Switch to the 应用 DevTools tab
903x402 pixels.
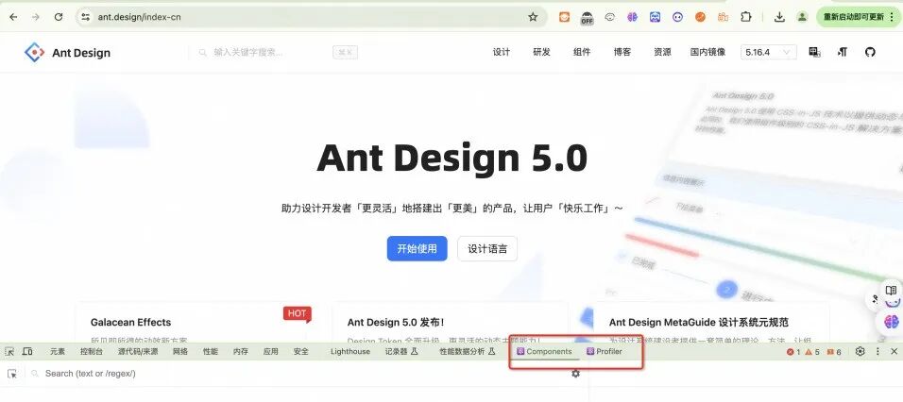271,351
